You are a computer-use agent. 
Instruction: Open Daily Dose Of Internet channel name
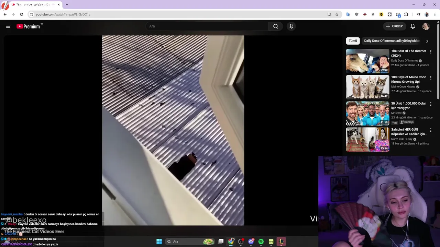point(404,61)
